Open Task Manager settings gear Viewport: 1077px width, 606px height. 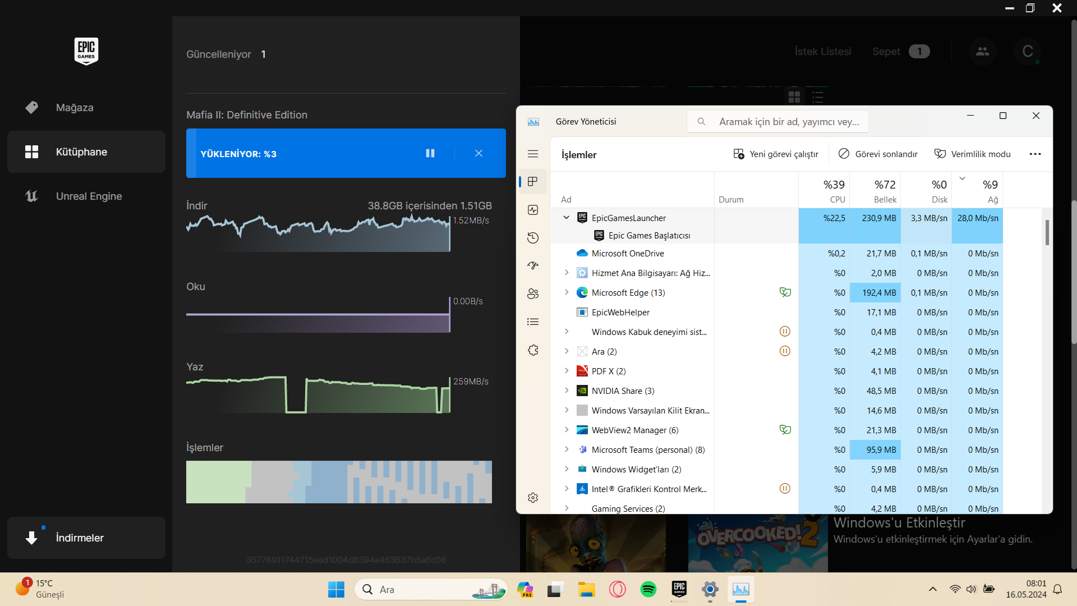pyautogui.click(x=533, y=498)
